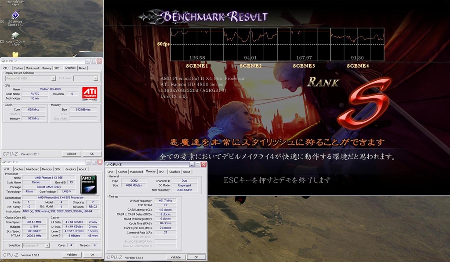The width and height of the screenshot is (450, 262).
Task: Minimize the CPU-Z Memory window
Action: point(192,165)
